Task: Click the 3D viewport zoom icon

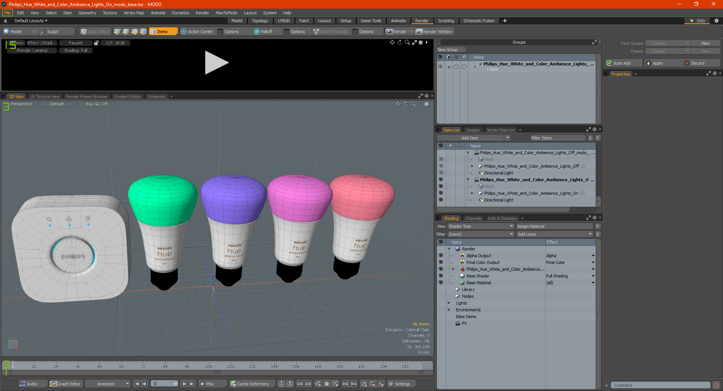Action: 413,104
